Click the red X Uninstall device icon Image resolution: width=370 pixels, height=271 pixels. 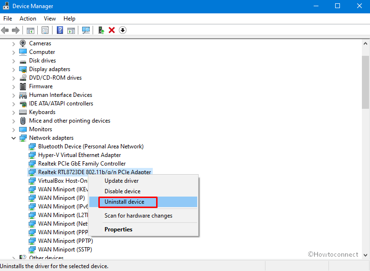pos(112,30)
